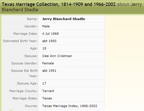Click the Spouse Age value 17

click(x=44, y=83)
